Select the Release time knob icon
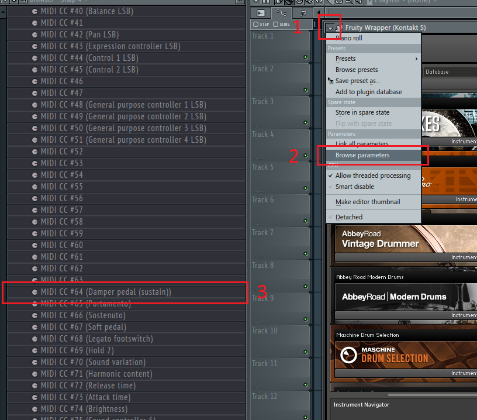Image resolution: width=477 pixels, height=420 pixels. click(34, 385)
